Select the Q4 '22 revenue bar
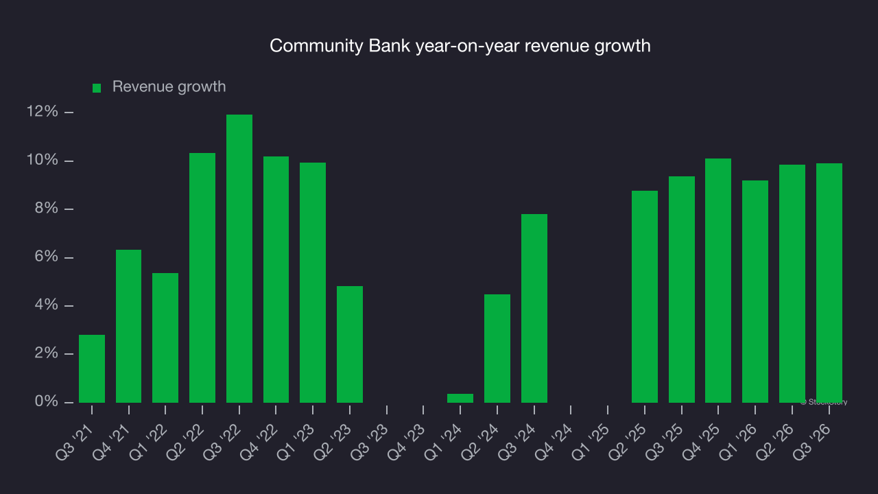878x494 pixels. (x=276, y=279)
